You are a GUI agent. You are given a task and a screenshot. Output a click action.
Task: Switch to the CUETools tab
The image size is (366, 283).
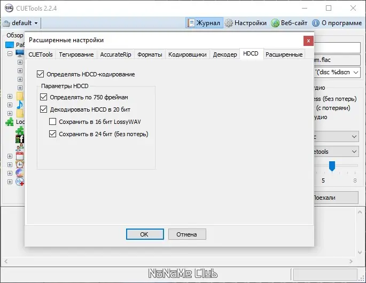pos(41,54)
